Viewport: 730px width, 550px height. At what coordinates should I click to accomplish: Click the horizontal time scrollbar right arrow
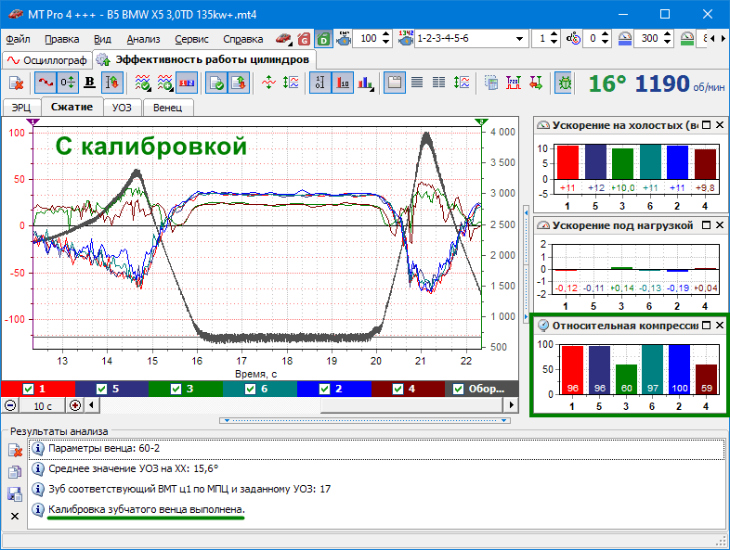click(512, 405)
